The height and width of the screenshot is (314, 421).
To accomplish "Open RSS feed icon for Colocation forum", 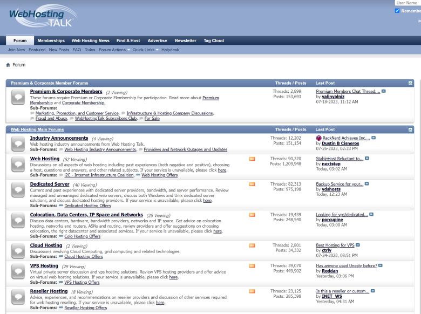I will [252, 215].
